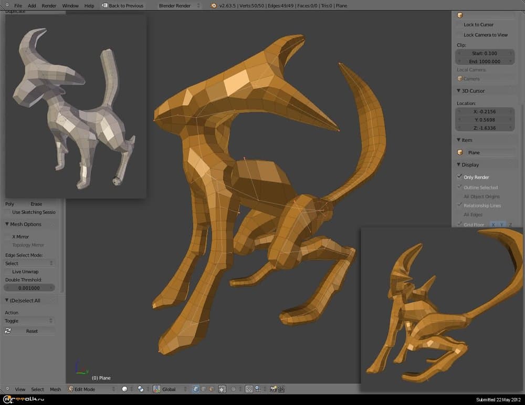Image resolution: width=525 pixels, height=405 pixels.
Task: Click the Blender logo icon in the info header
Action: 213,6
